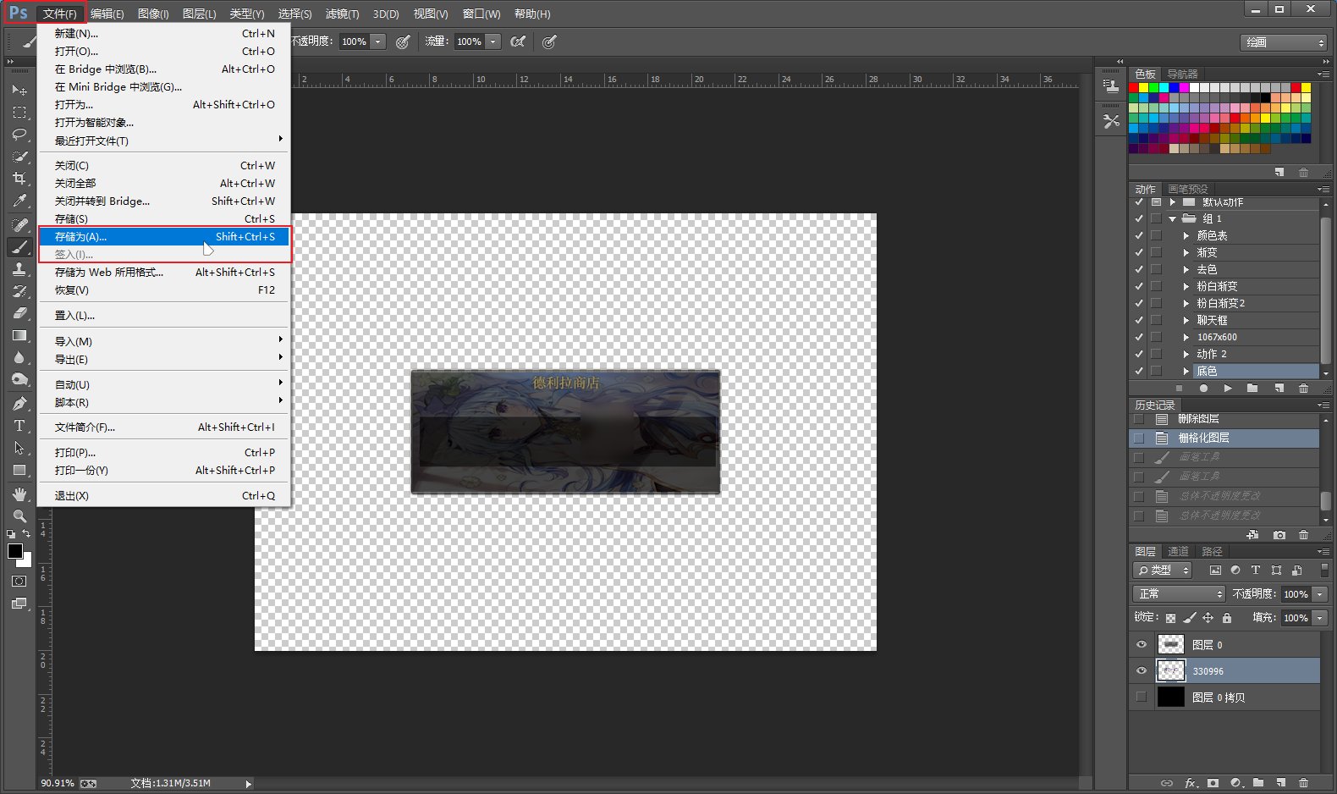Image resolution: width=1337 pixels, height=794 pixels.
Task: Enable airbrush-style build-up in options bar
Action: click(x=518, y=41)
